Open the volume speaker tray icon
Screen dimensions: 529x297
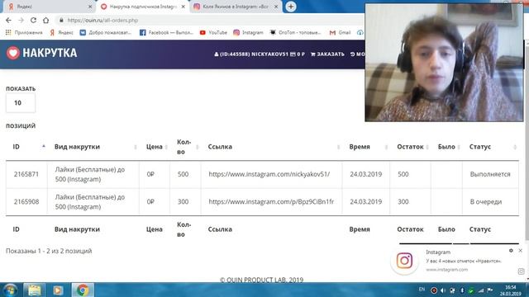pos(443,290)
